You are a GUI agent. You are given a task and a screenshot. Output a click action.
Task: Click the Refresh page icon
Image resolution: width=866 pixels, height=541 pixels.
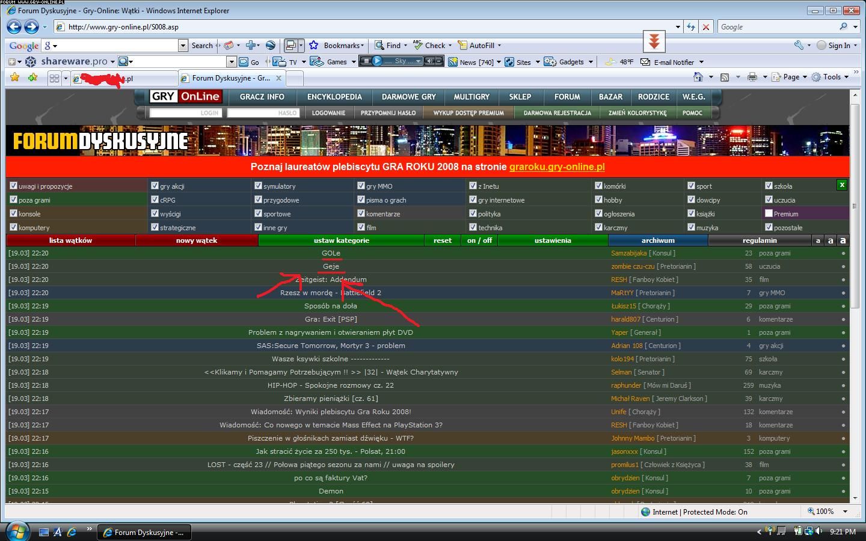(x=691, y=27)
